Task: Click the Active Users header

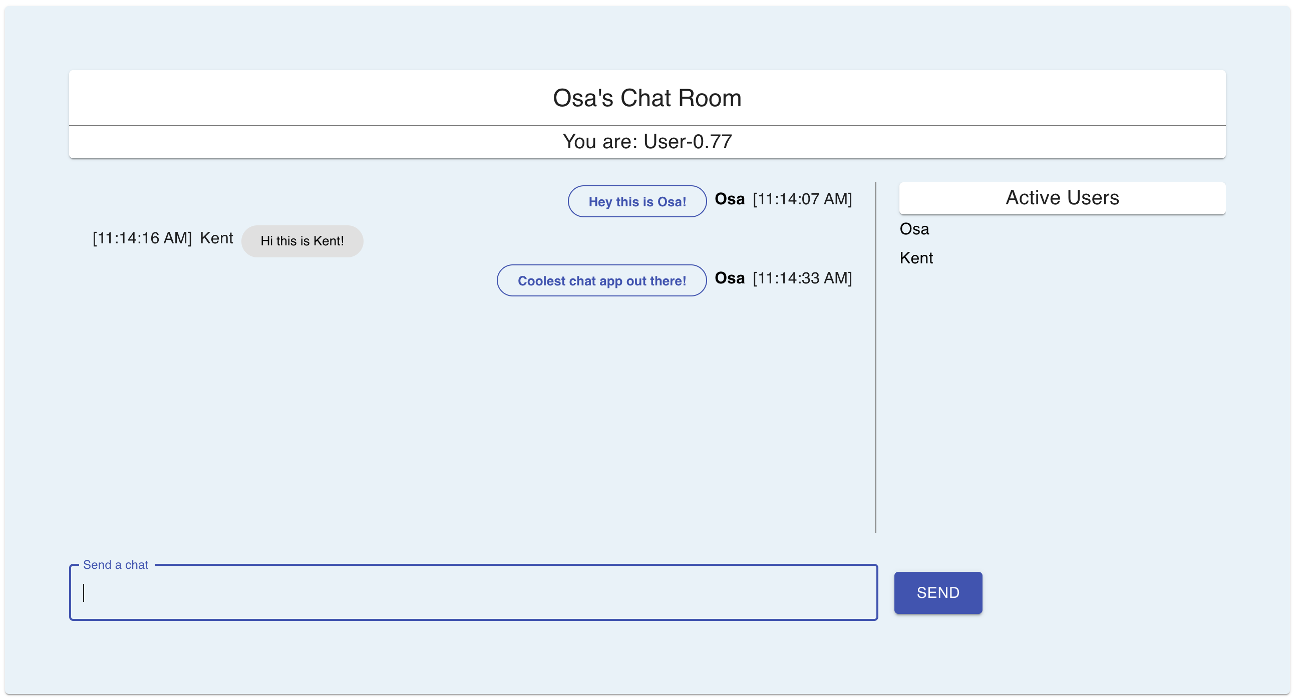Action: coord(1062,198)
